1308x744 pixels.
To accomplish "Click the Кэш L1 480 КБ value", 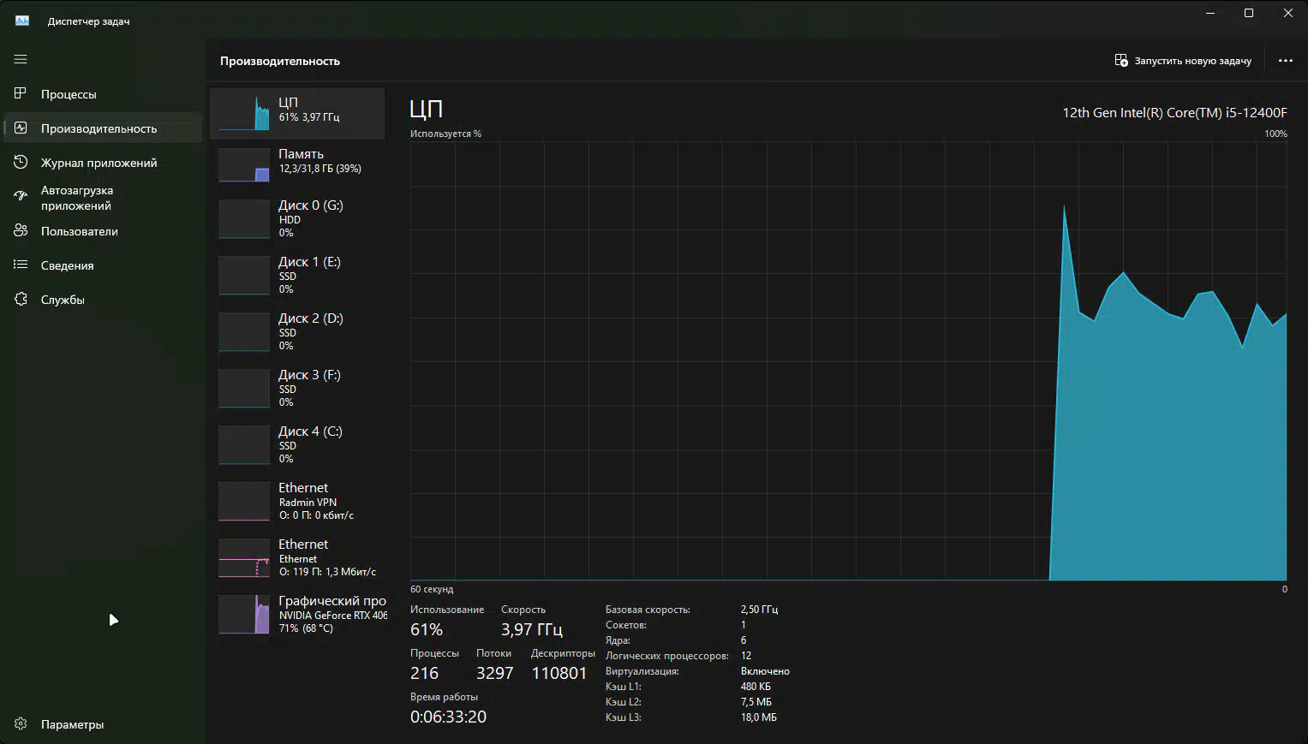I will click(756, 687).
